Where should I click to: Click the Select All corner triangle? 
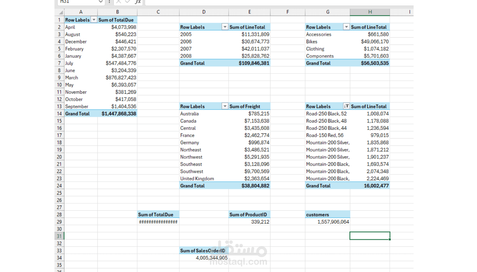pyautogui.click(x=61, y=12)
